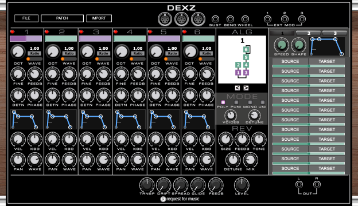Click operator 4 ratio value 1,00
358x206 pixels.
coord(138,48)
